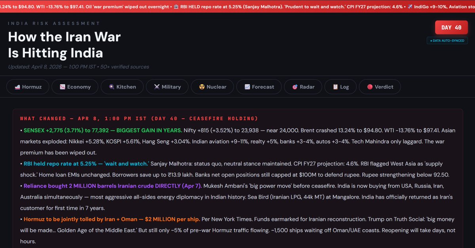Click the WHAT CHANGED — APR 8 heading
The width and height of the screenshot is (475, 248).
[x=139, y=119]
